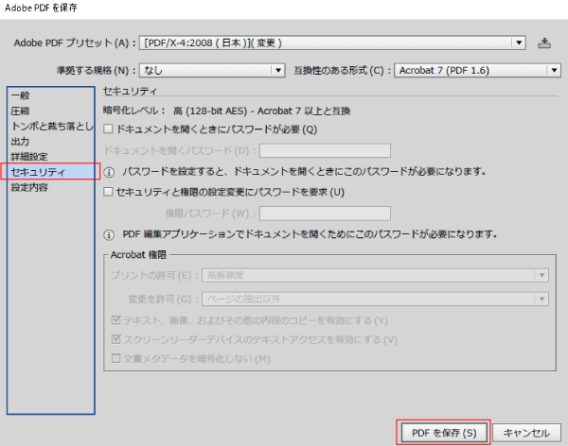
Task: Select 一般 in the side list
Action: click(x=51, y=95)
